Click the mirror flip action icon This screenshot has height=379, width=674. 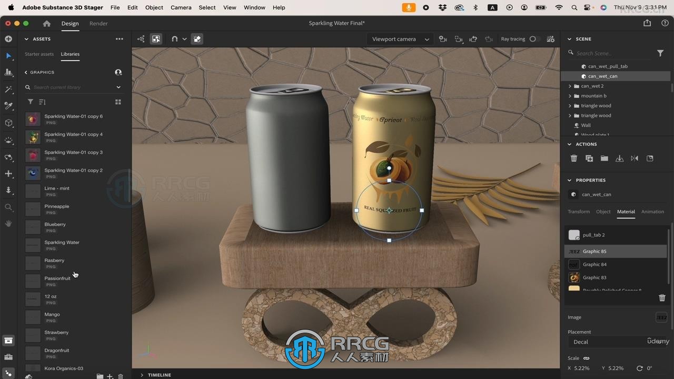[x=635, y=158]
